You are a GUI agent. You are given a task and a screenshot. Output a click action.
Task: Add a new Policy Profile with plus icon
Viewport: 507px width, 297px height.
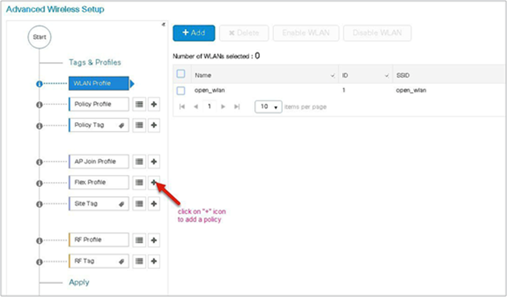click(x=154, y=104)
